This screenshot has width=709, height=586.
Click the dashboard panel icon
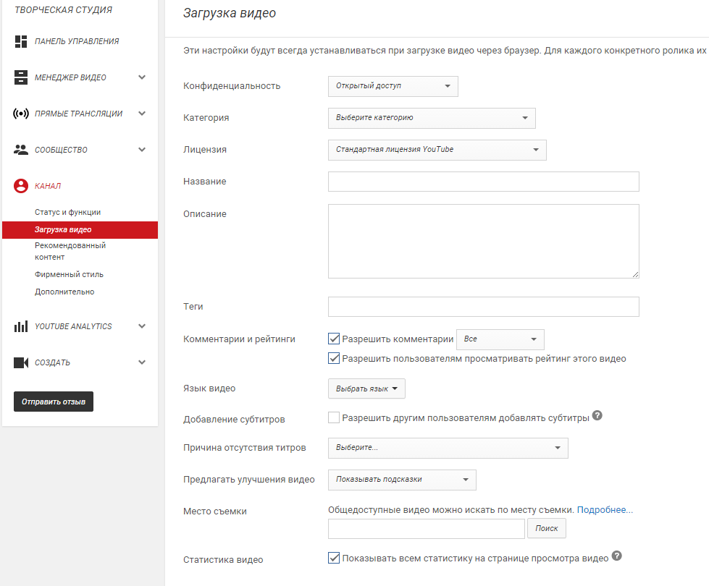[x=21, y=41]
